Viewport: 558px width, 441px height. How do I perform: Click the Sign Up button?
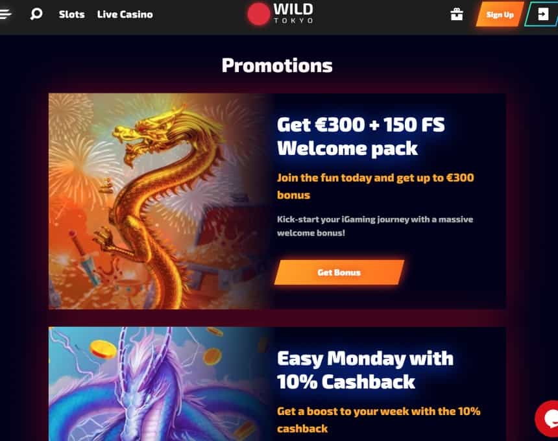(500, 14)
